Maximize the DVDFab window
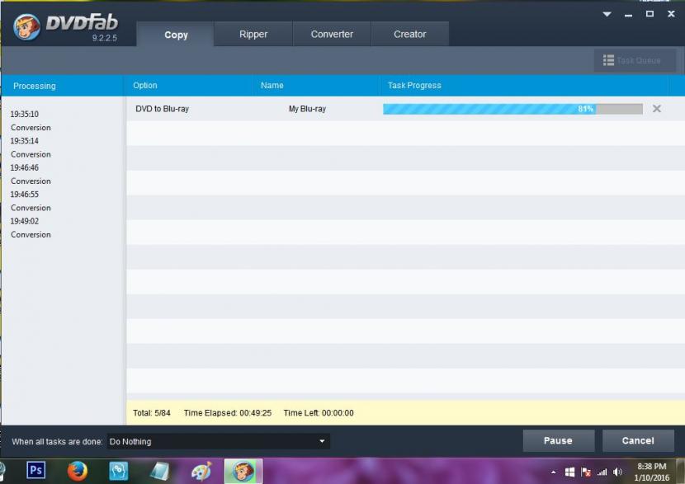The image size is (685, 484). click(650, 14)
